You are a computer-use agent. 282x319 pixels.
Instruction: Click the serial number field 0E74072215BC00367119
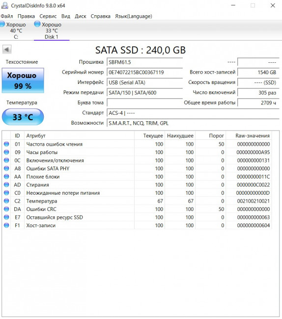[x=144, y=72]
